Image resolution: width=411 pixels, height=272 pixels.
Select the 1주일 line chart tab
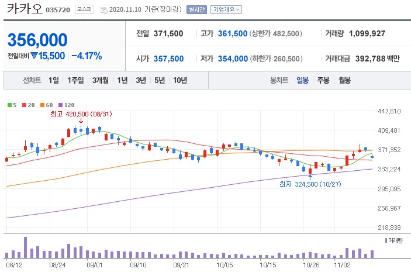click(75, 80)
